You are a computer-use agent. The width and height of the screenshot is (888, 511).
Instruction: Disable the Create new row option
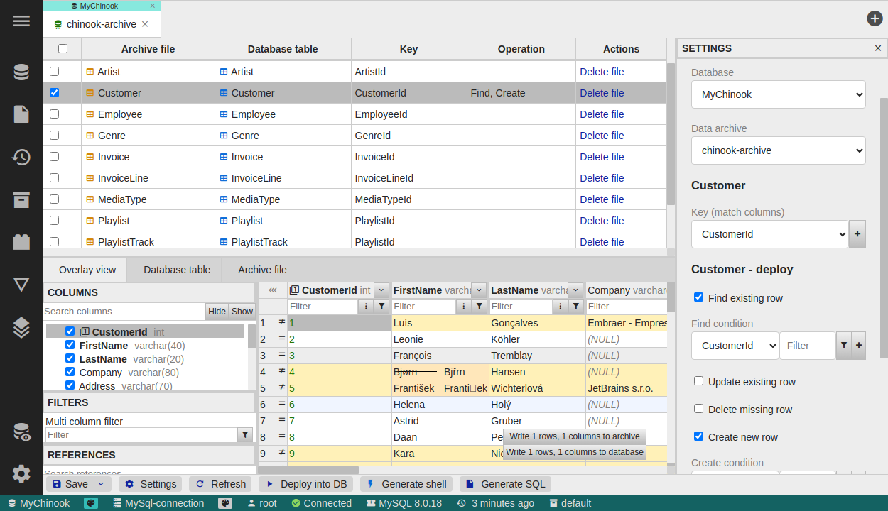pos(698,436)
